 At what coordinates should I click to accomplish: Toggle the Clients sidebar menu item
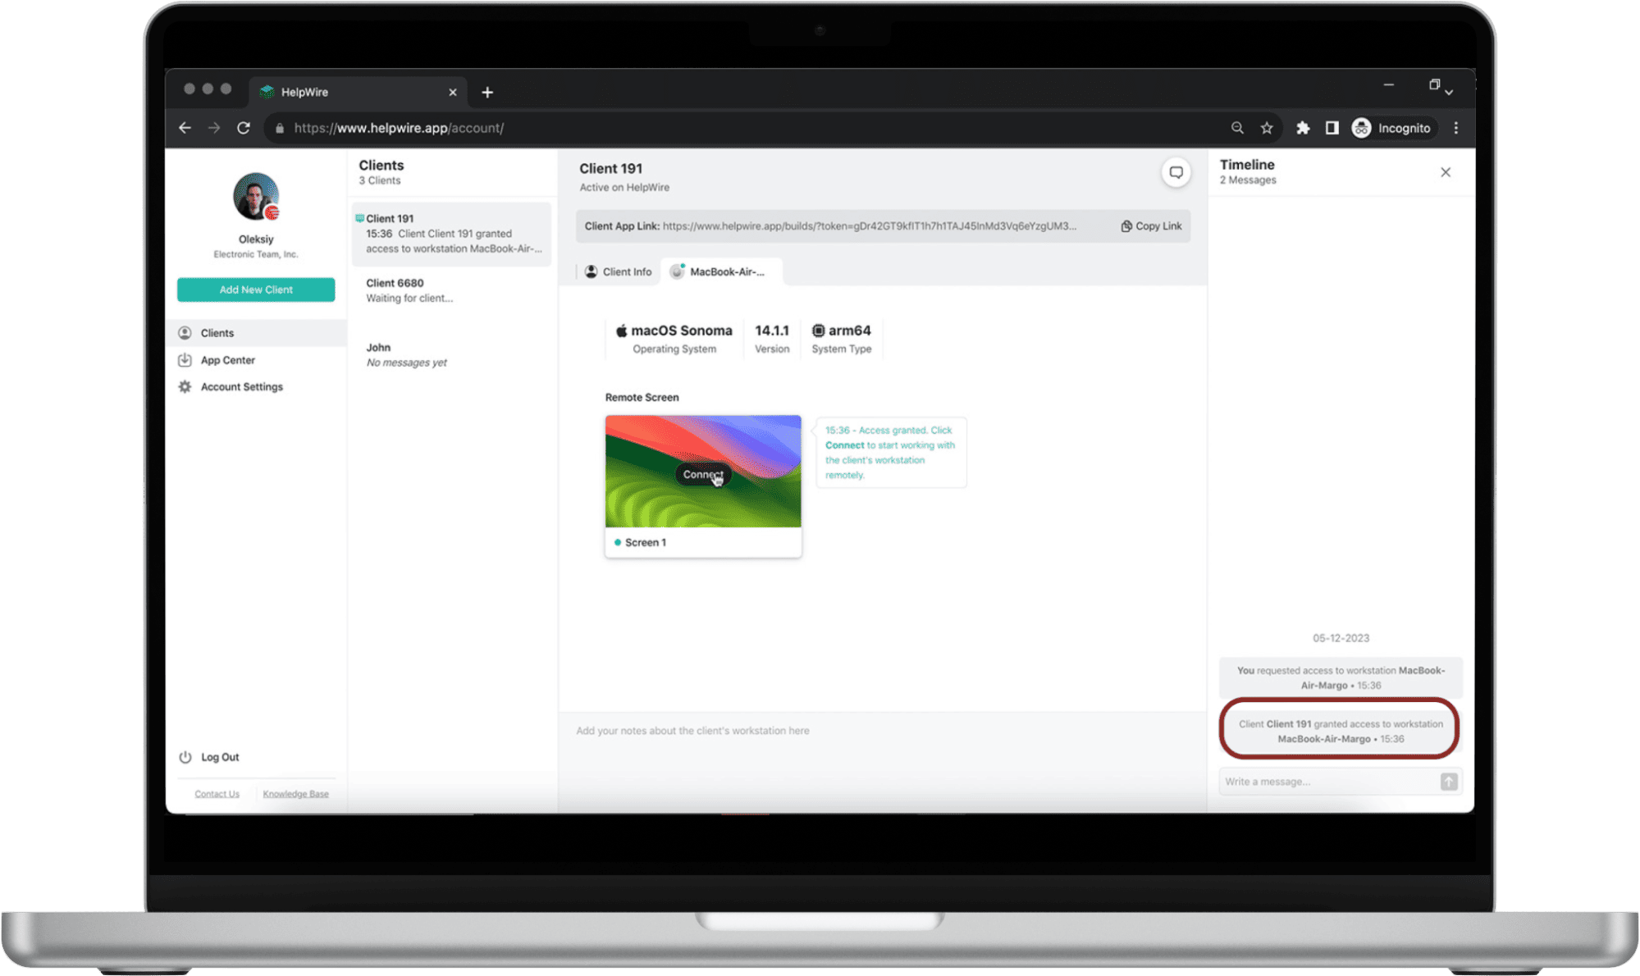218,332
